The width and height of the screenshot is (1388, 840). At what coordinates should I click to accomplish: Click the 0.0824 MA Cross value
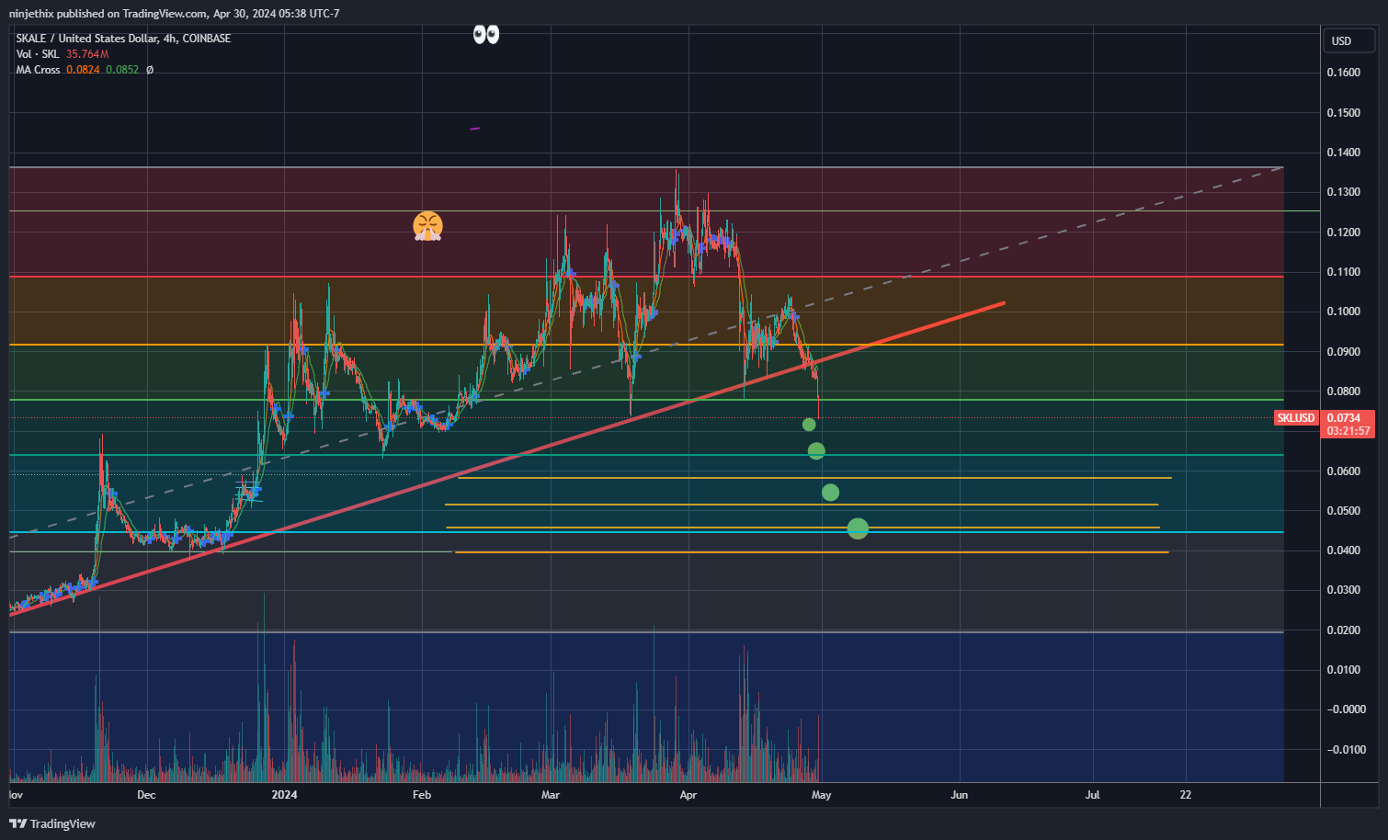click(x=83, y=70)
